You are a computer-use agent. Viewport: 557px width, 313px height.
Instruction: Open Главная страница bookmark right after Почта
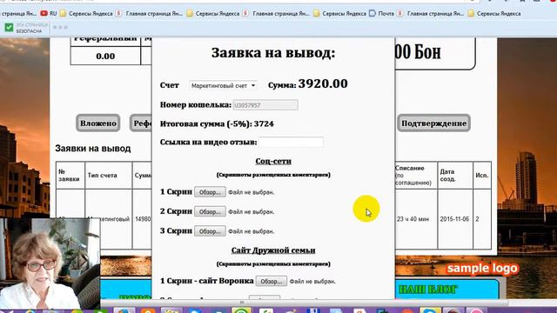[x=431, y=14]
